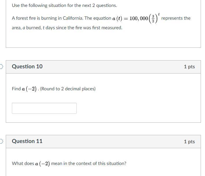The image size is (205, 176).
Task: Click the 'Round to 2 decimal places' note
Action: (68, 89)
